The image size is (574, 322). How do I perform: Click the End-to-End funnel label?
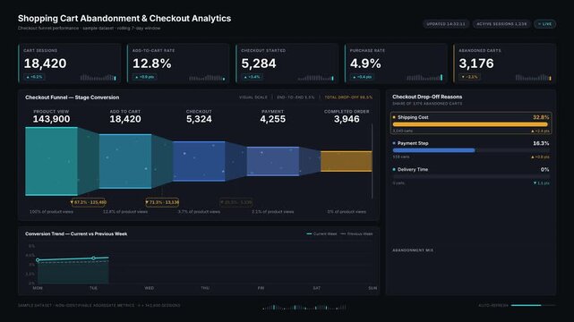click(x=296, y=97)
